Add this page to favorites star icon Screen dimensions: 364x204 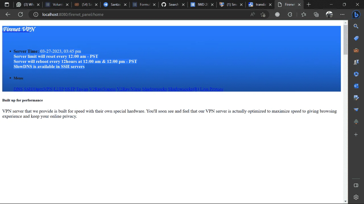point(263,14)
